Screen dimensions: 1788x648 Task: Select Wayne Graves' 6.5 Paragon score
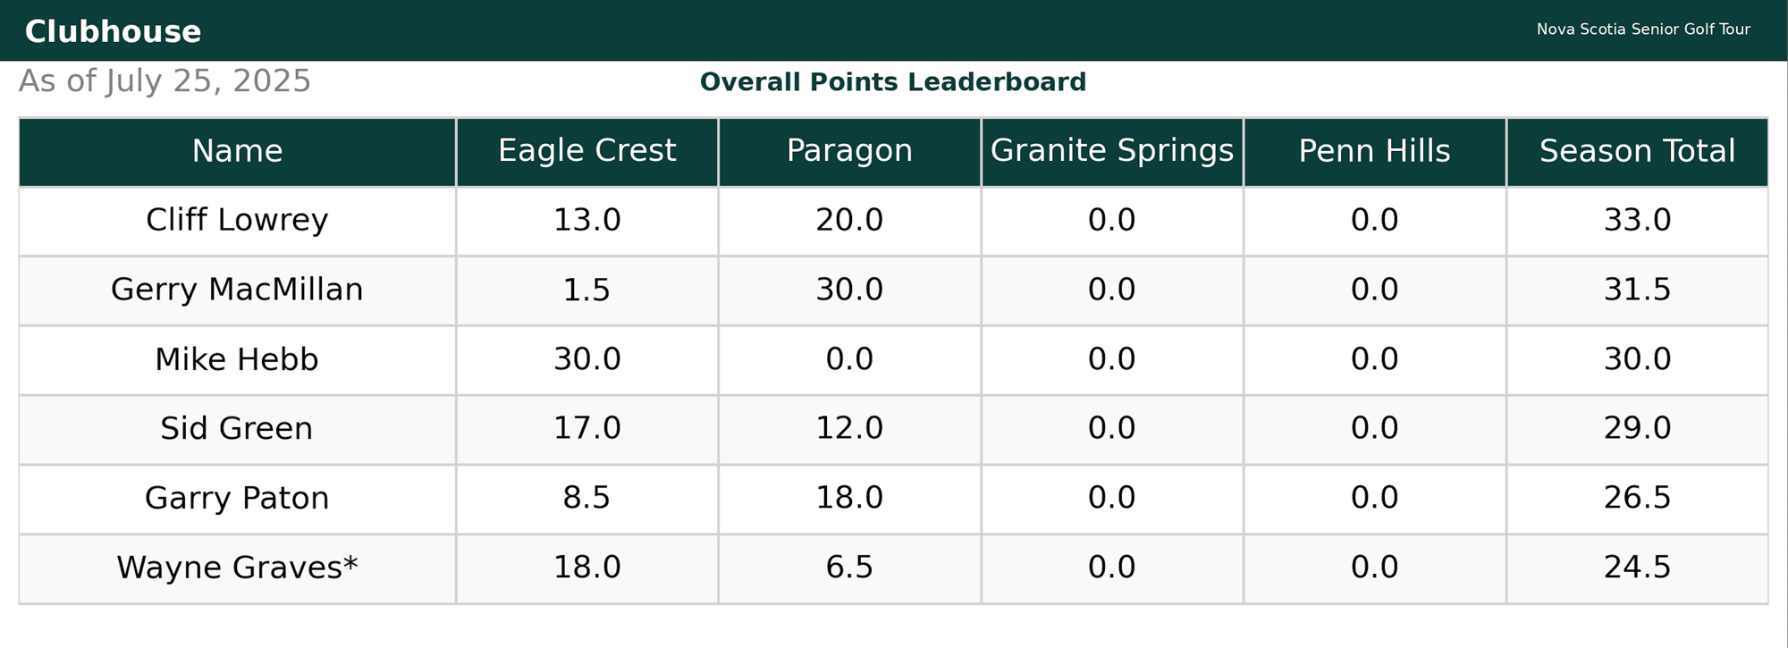point(849,568)
